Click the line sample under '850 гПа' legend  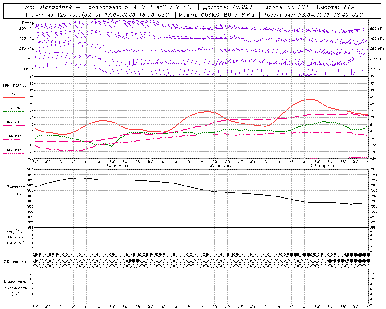click(x=13, y=126)
